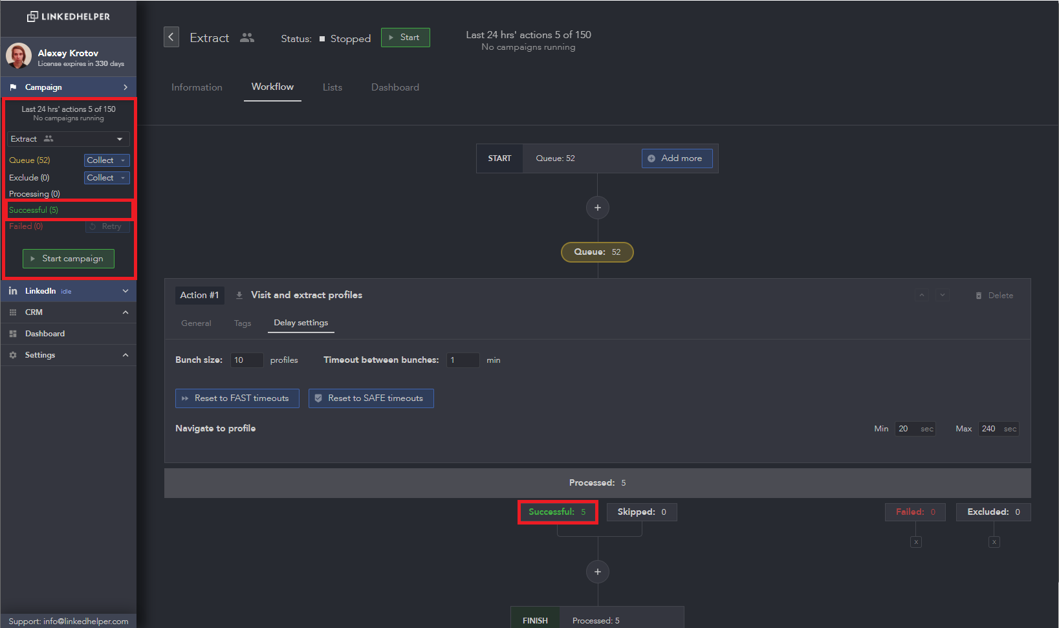Image resolution: width=1059 pixels, height=628 pixels.
Task: Open Alexey Krotov profile avatar
Action: click(19, 56)
